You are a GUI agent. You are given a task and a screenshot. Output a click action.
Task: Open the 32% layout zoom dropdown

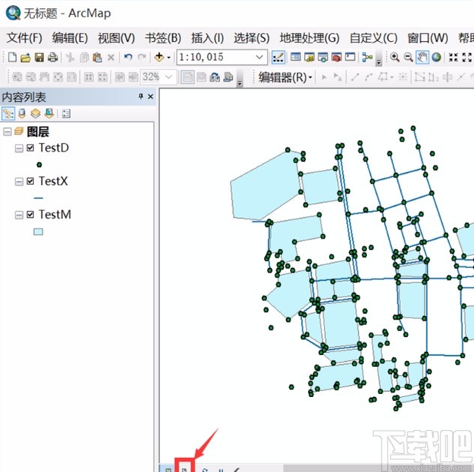coord(169,77)
